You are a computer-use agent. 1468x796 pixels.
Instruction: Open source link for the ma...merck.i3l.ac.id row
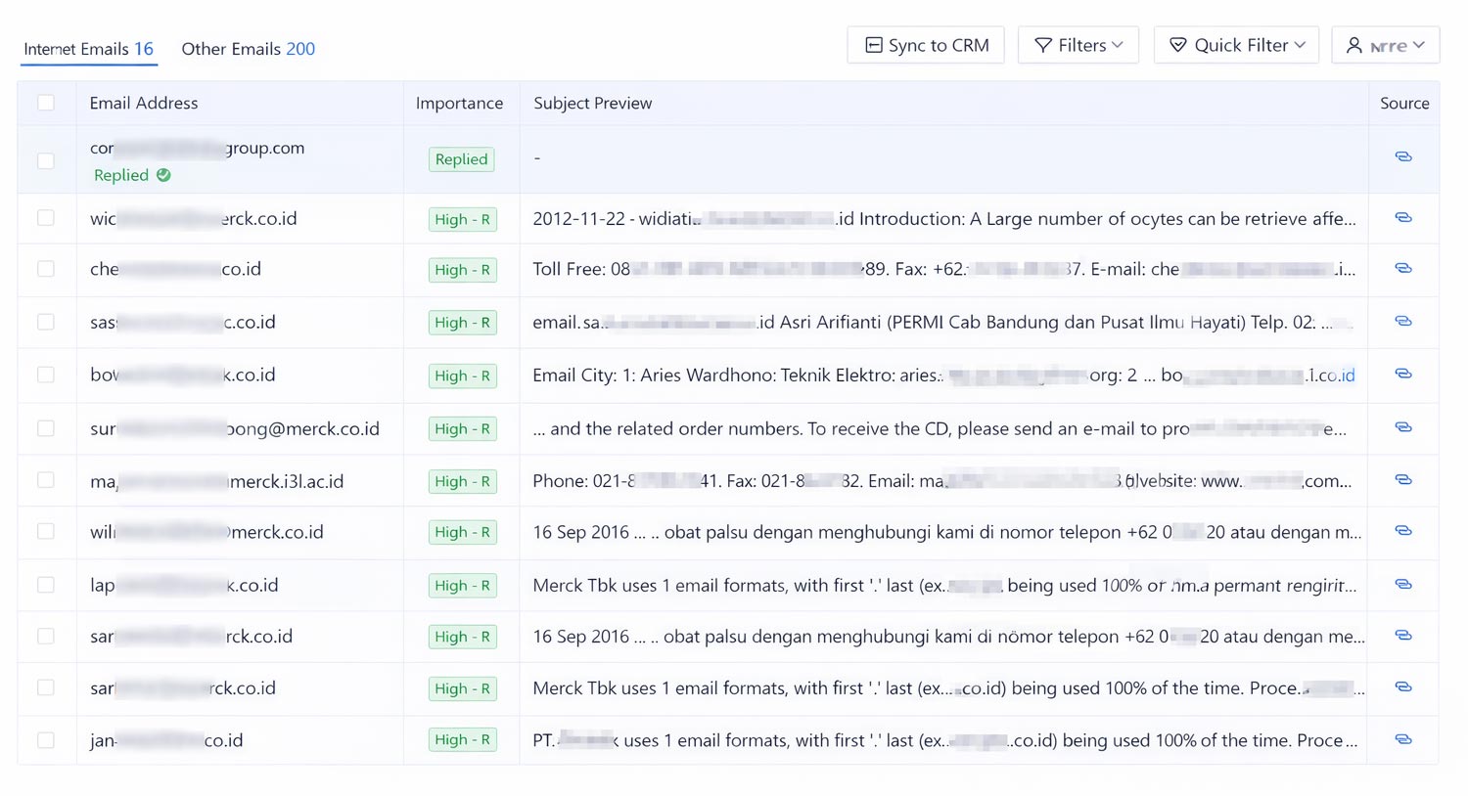1403,480
